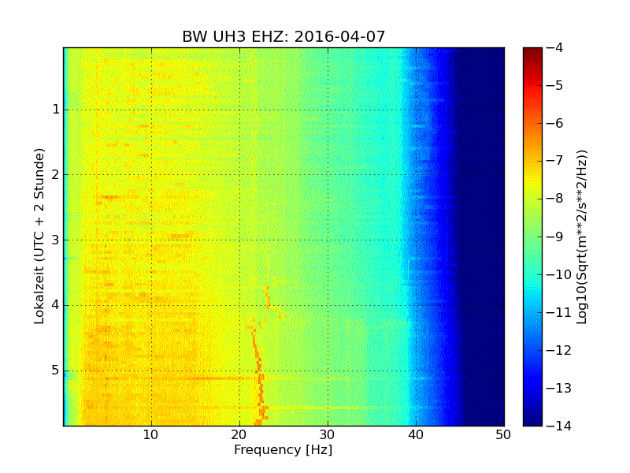Click x-axis tick label '20'
630x473 pixels.
239,435
